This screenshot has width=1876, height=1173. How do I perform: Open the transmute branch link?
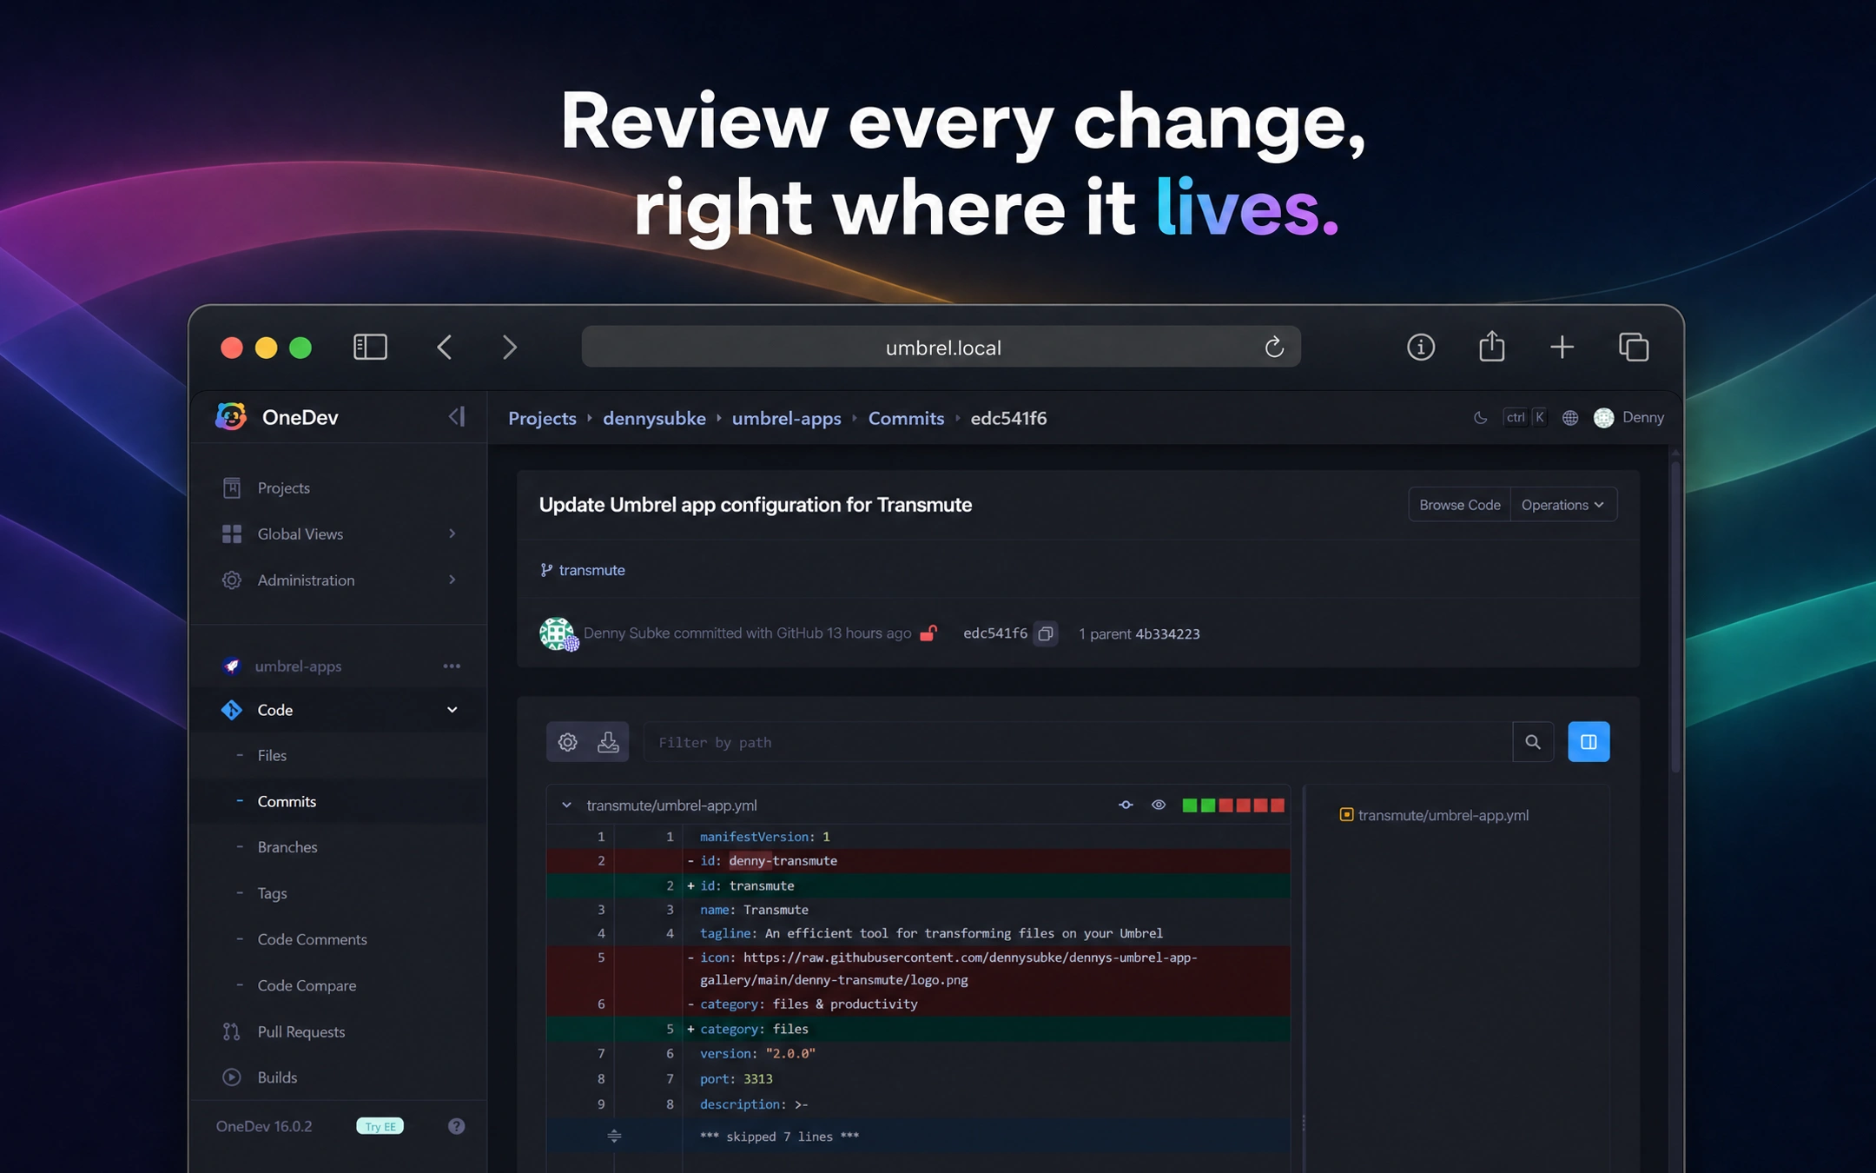[x=591, y=570]
